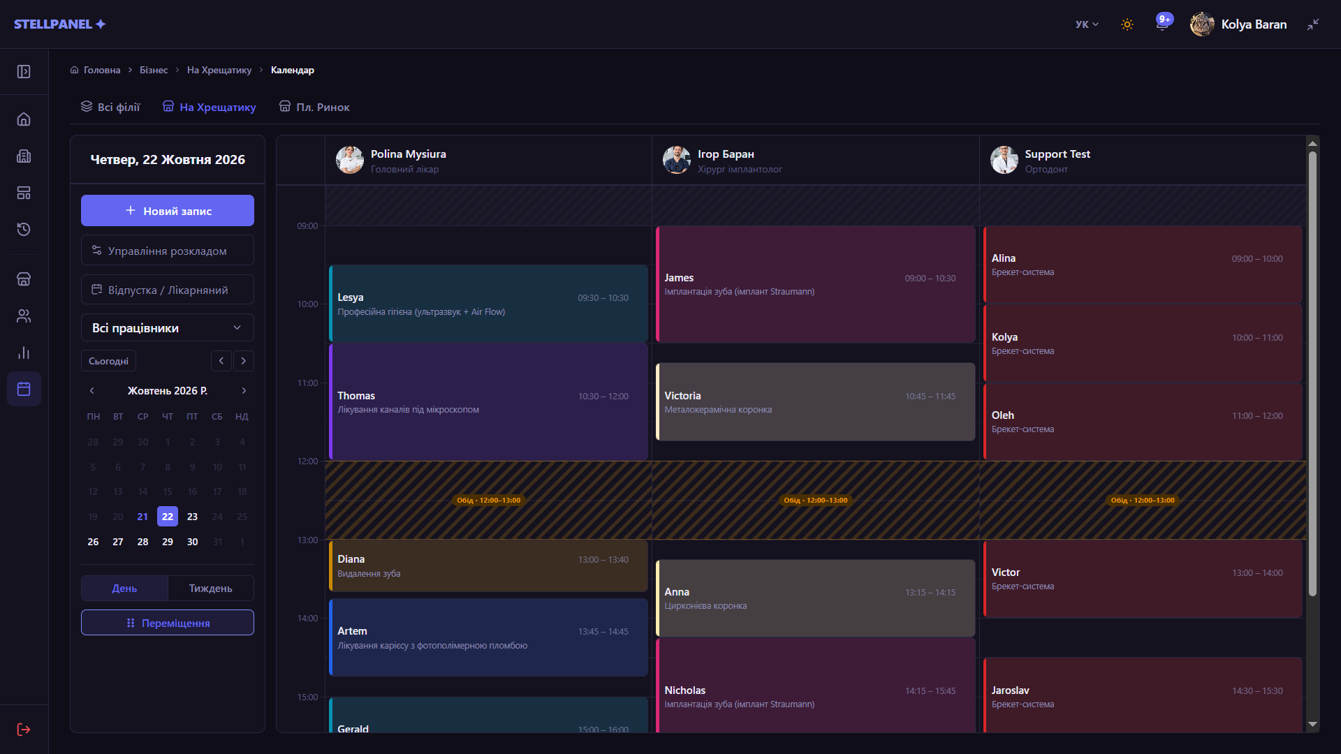The height and width of the screenshot is (754, 1341).
Task: Open the store sidebar icon
Action: pyautogui.click(x=24, y=279)
